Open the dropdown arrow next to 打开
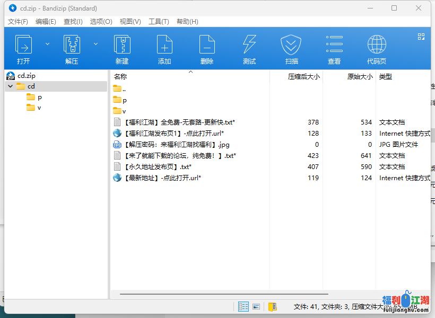The height and width of the screenshot is (318, 435). (47, 44)
